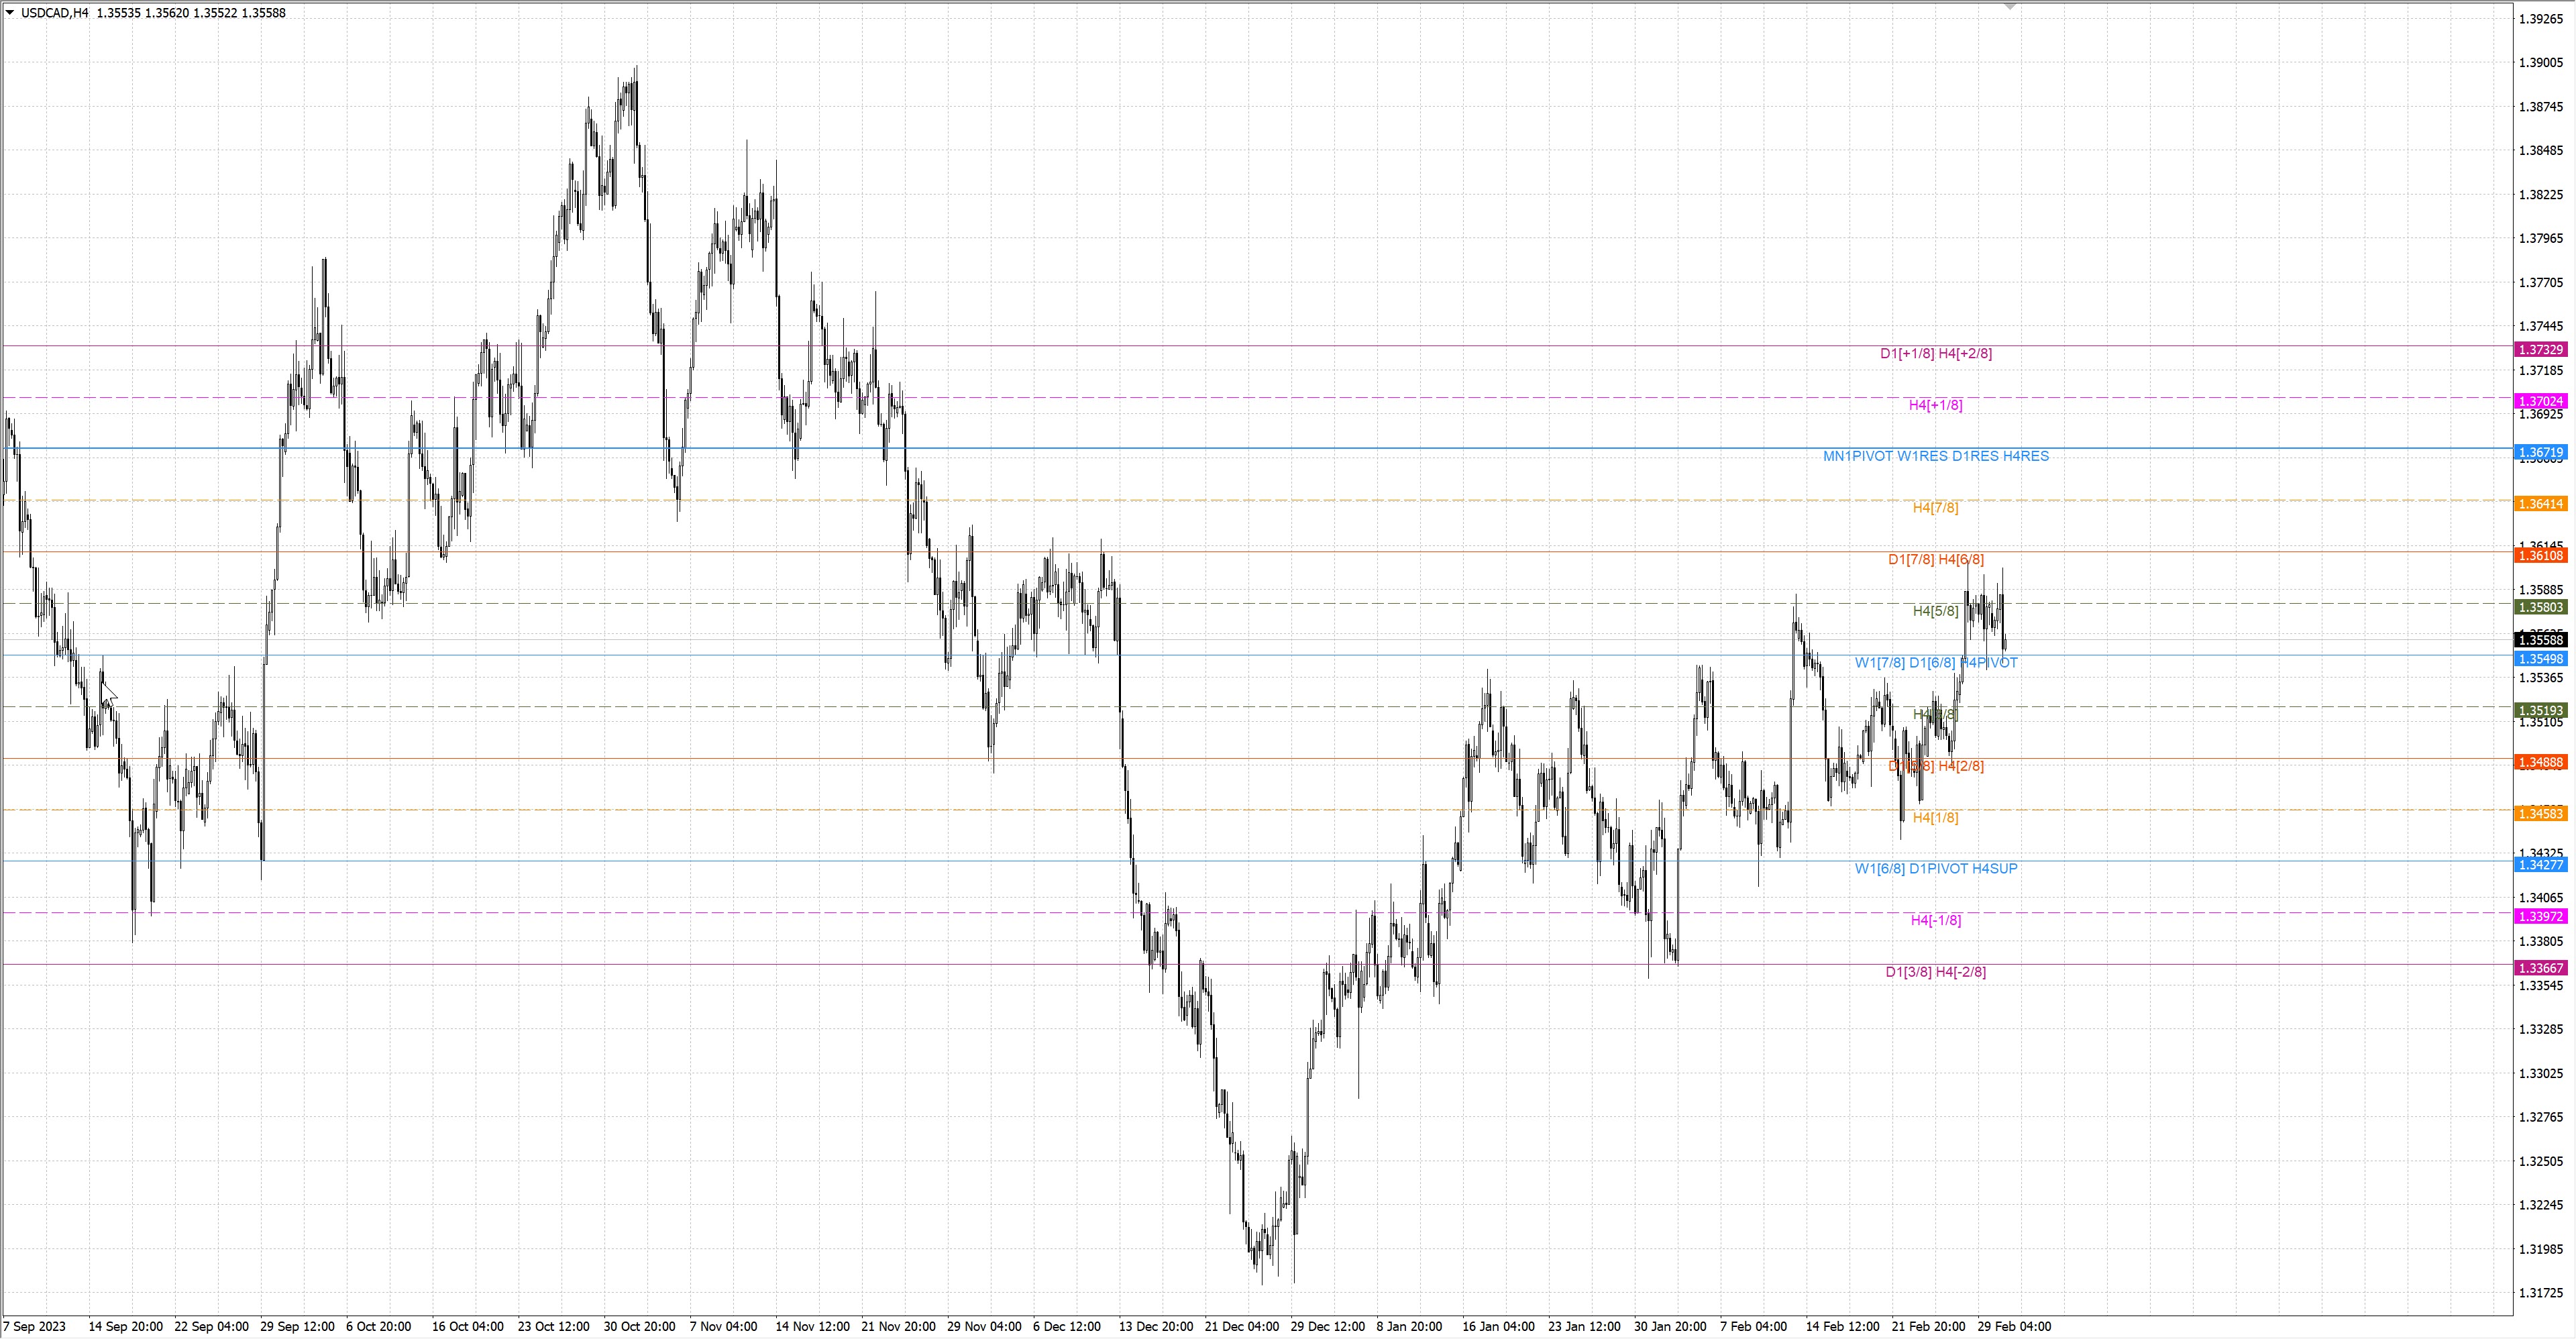Click the H4[+1/8] level label
This screenshot has height=1339, width=2576.
1935,405
